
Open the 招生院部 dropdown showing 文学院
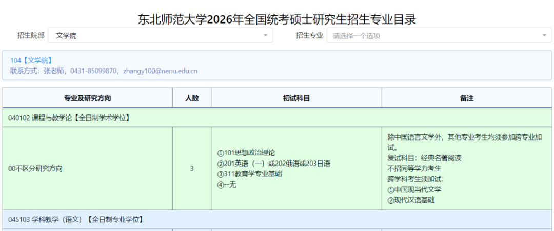point(161,36)
